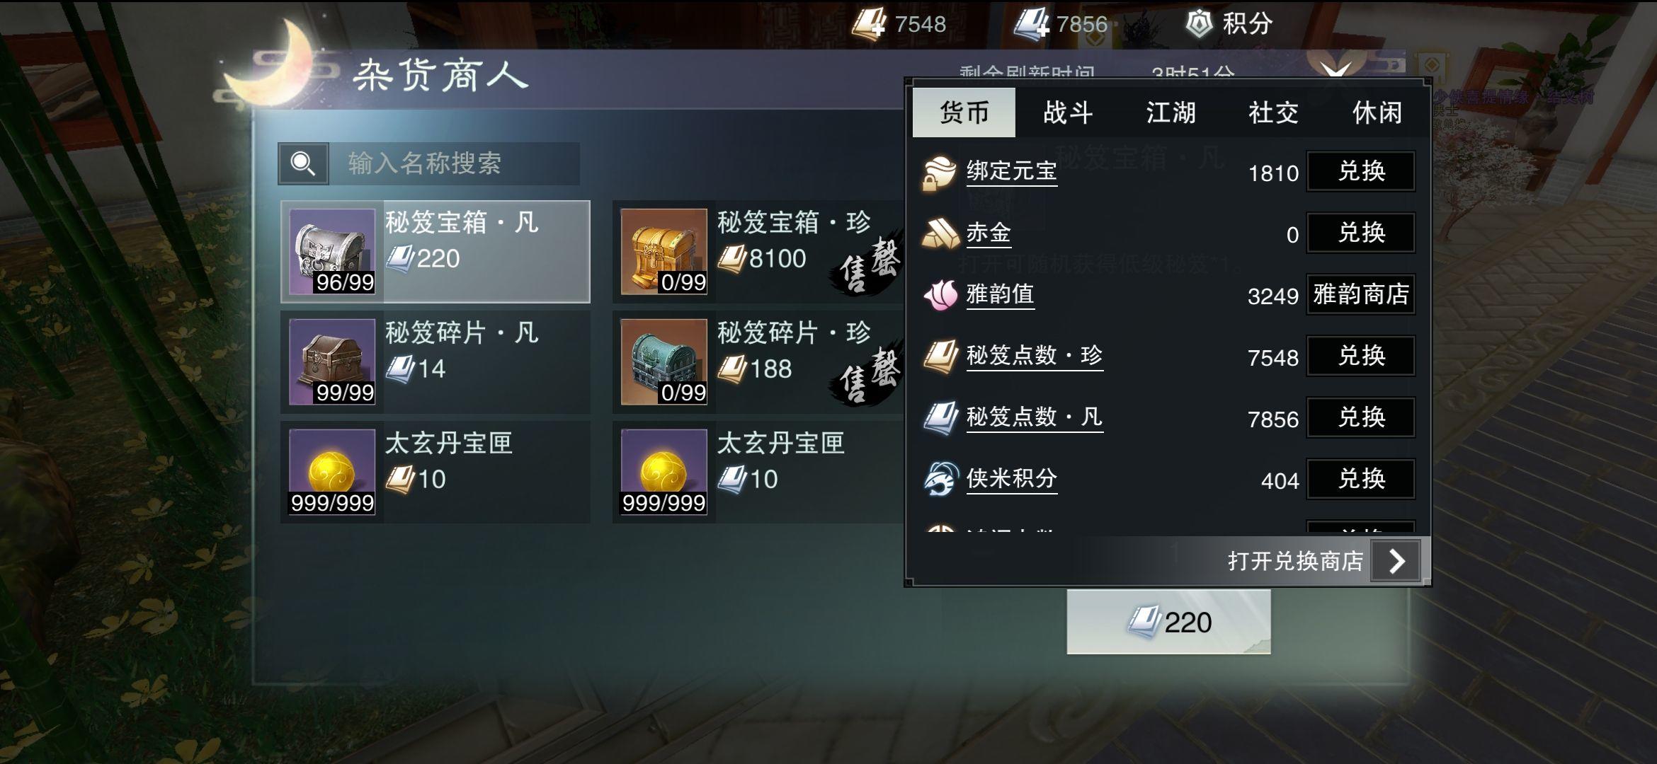Click 兑换 button for 侠米积分
The image size is (1657, 764).
pos(1361,479)
